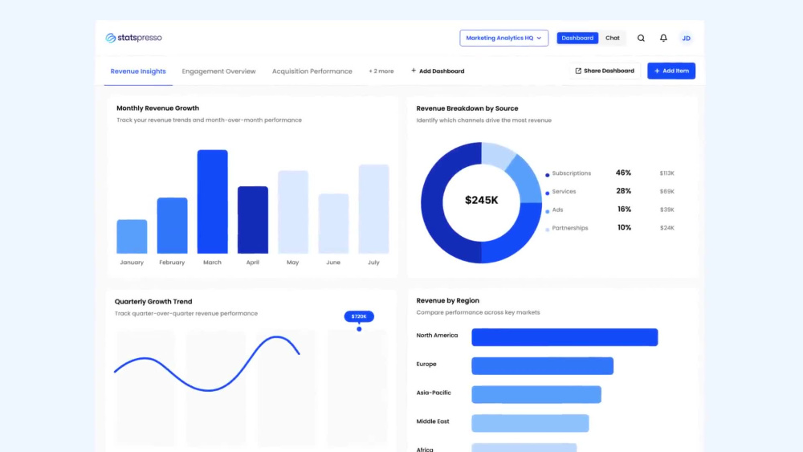The width and height of the screenshot is (803, 452).
Task: Open the JD user avatar
Action: tap(686, 39)
